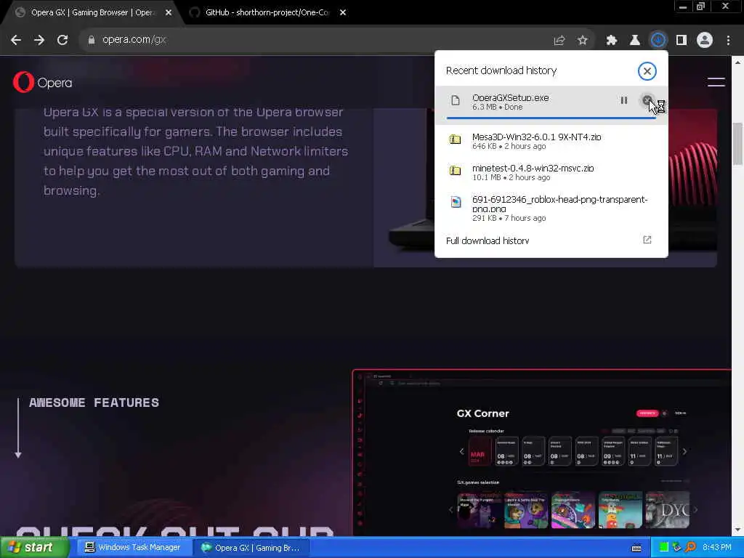
Task: Open the roblox-head-png-transparent image download
Action: coord(551,208)
